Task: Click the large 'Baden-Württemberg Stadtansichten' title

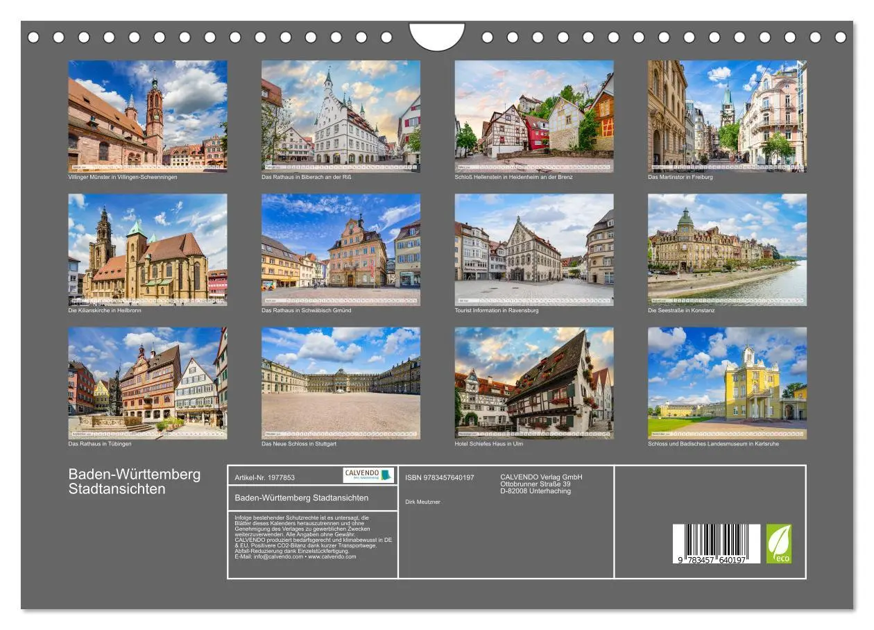Action: pyautogui.click(x=134, y=482)
